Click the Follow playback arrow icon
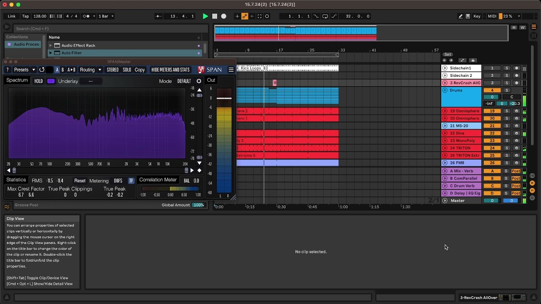 158,16
